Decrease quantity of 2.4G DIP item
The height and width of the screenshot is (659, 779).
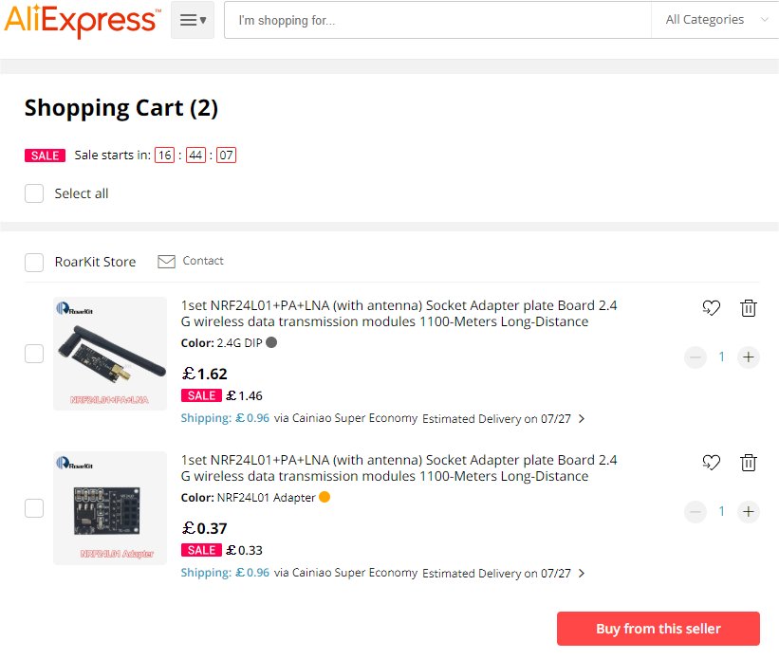(x=696, y=357)
